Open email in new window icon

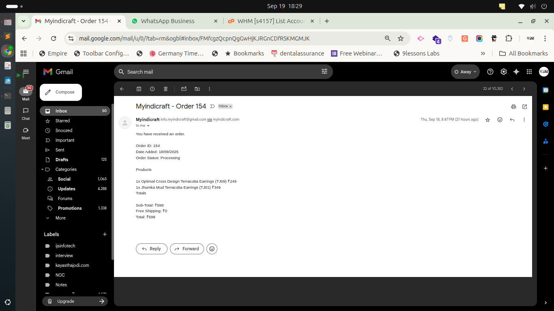tap(524, 107)
